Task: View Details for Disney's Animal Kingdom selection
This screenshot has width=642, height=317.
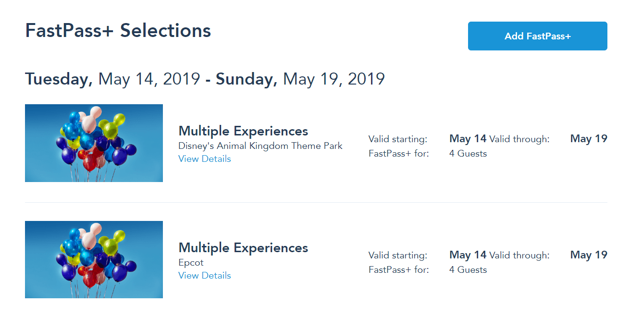Action: coord(204,159)
